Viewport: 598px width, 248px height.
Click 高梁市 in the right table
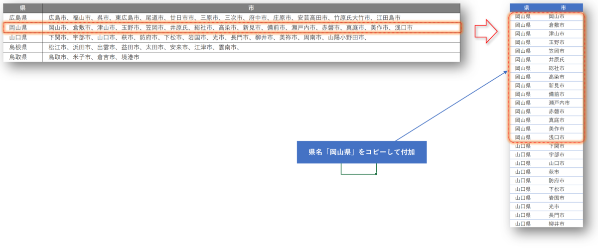(556, 77)
